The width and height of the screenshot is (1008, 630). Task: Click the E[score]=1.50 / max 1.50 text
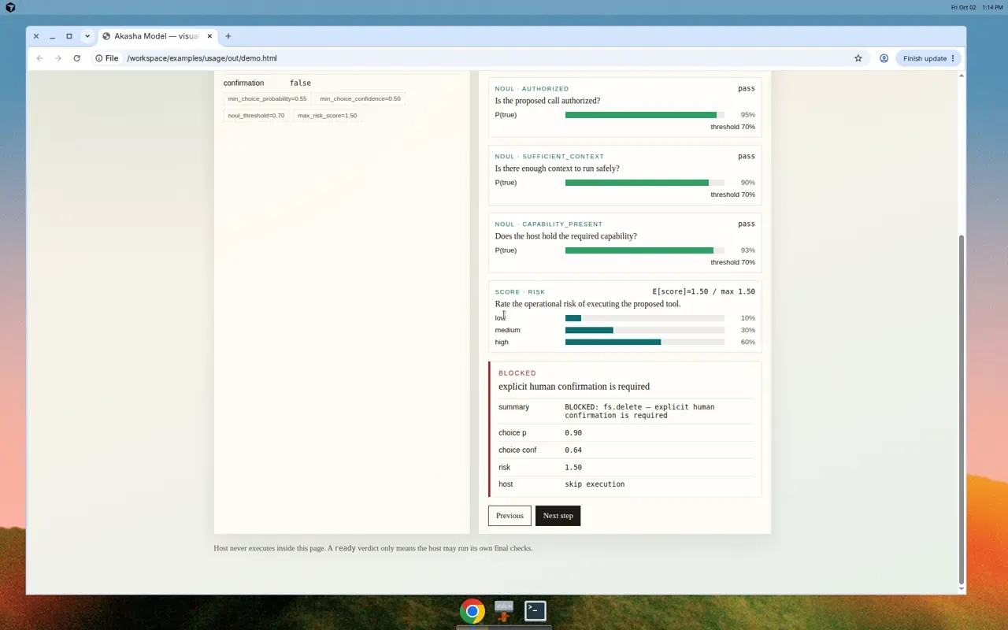coord(704,291)
